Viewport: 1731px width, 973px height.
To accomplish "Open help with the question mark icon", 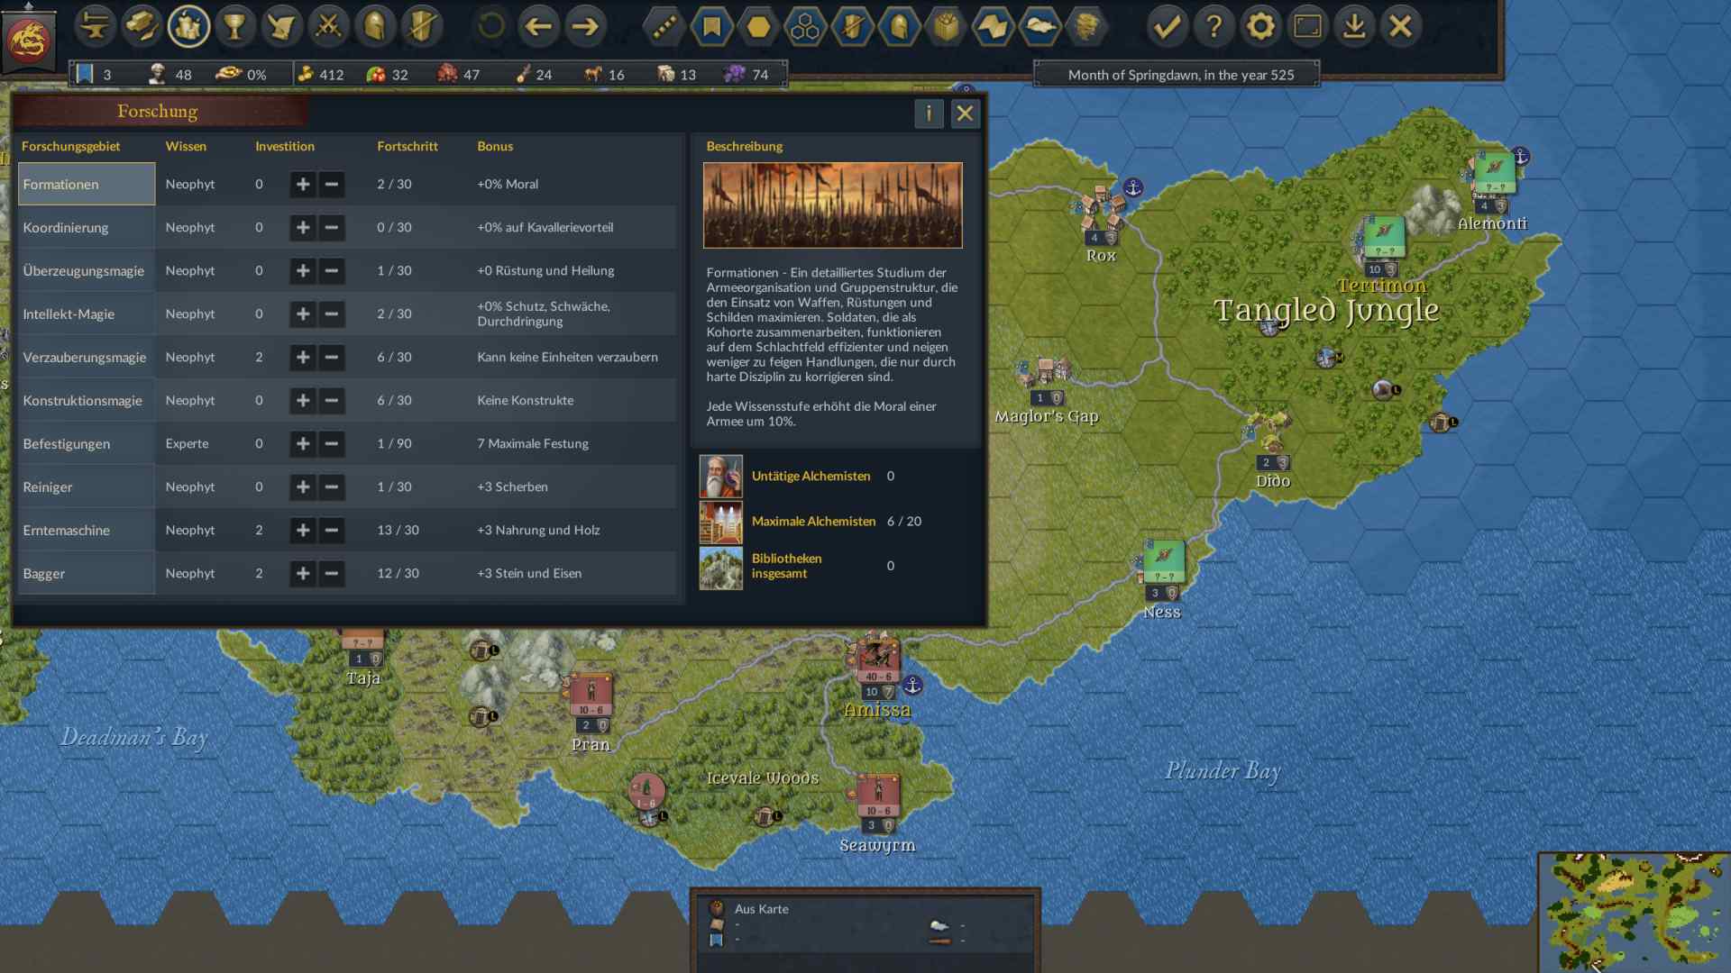I will pos(1214,26).
